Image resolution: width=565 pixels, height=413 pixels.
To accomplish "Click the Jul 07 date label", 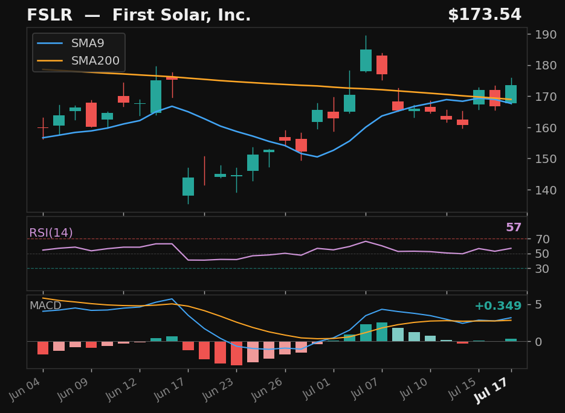I will point(366,388).
